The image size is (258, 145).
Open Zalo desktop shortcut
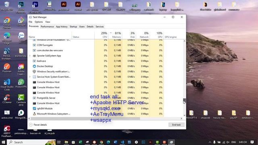pos(21,37)
